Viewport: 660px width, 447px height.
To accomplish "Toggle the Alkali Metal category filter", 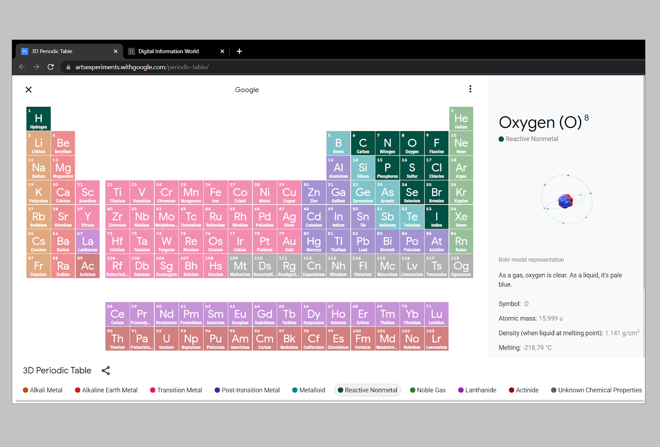I will 42,390.
